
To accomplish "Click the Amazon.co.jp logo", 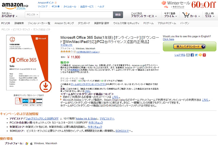I will [15, 5].
